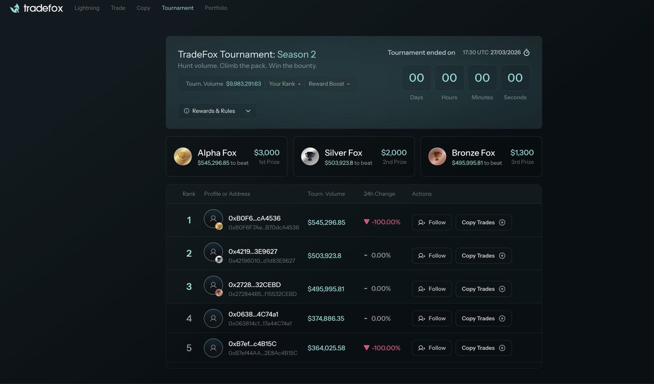Click the $3,000 1st Prize amount

tap(267, 153)
